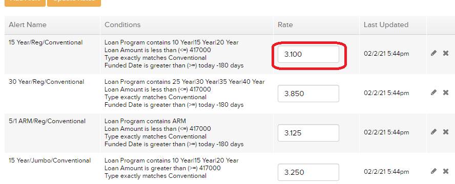Image resolution: width=455 pixels, height=184 pixels.
Task: Click the rate field showing 3.125
Action: [308, 133]
